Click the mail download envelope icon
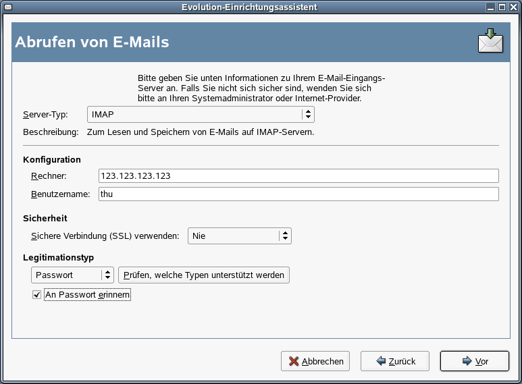 [490, 41]
